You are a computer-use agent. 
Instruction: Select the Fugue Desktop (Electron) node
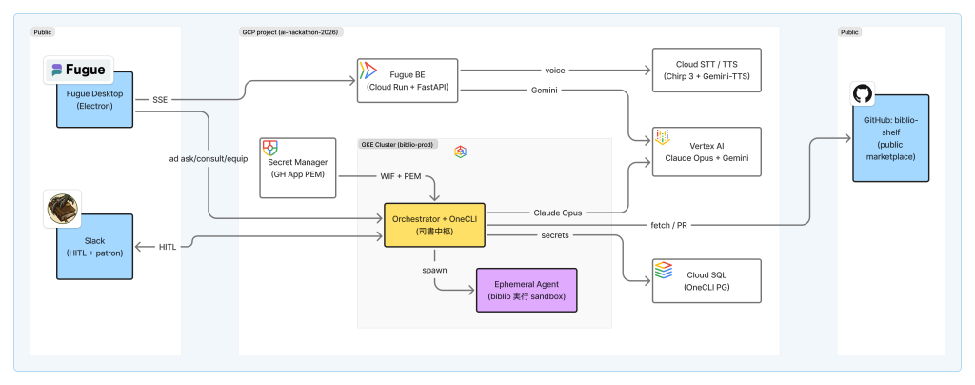pos(94,99)
